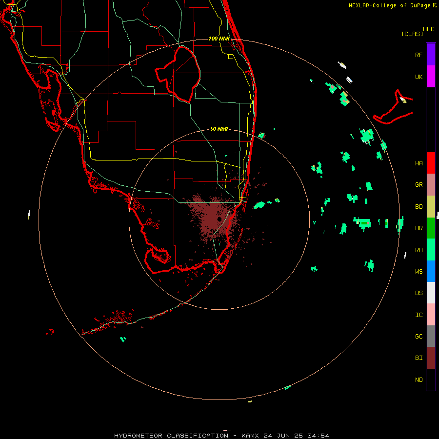
Task: Click the DS legend label
Action: click(419, 293)
